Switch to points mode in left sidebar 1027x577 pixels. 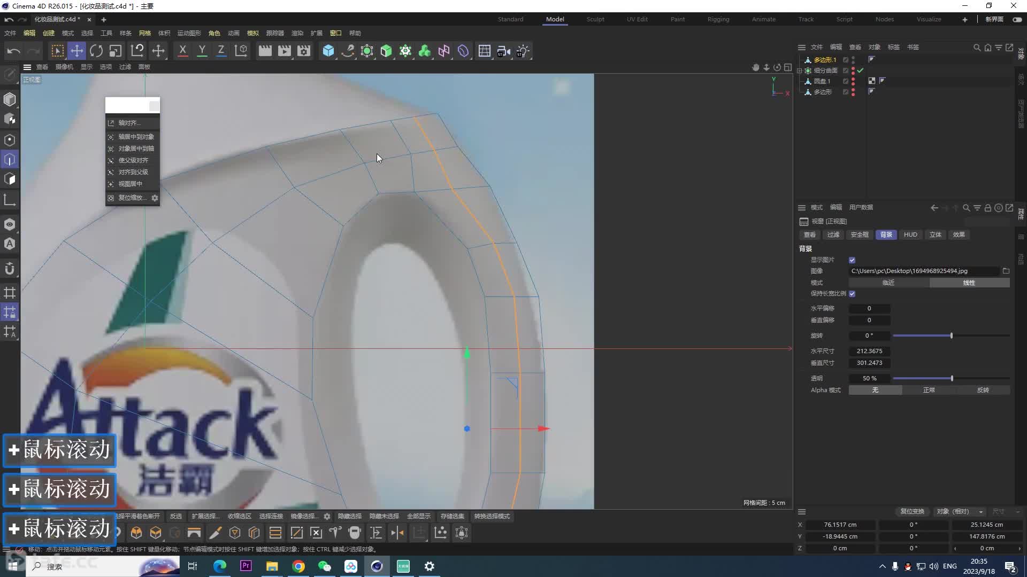10,140
